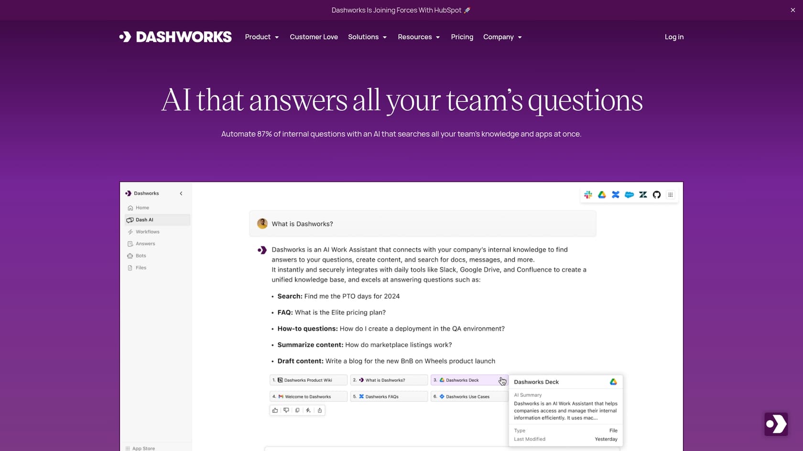Open the Dashworks chat widget bubble
The height and width of the screenshot is (451, 803).
[775, 424]
